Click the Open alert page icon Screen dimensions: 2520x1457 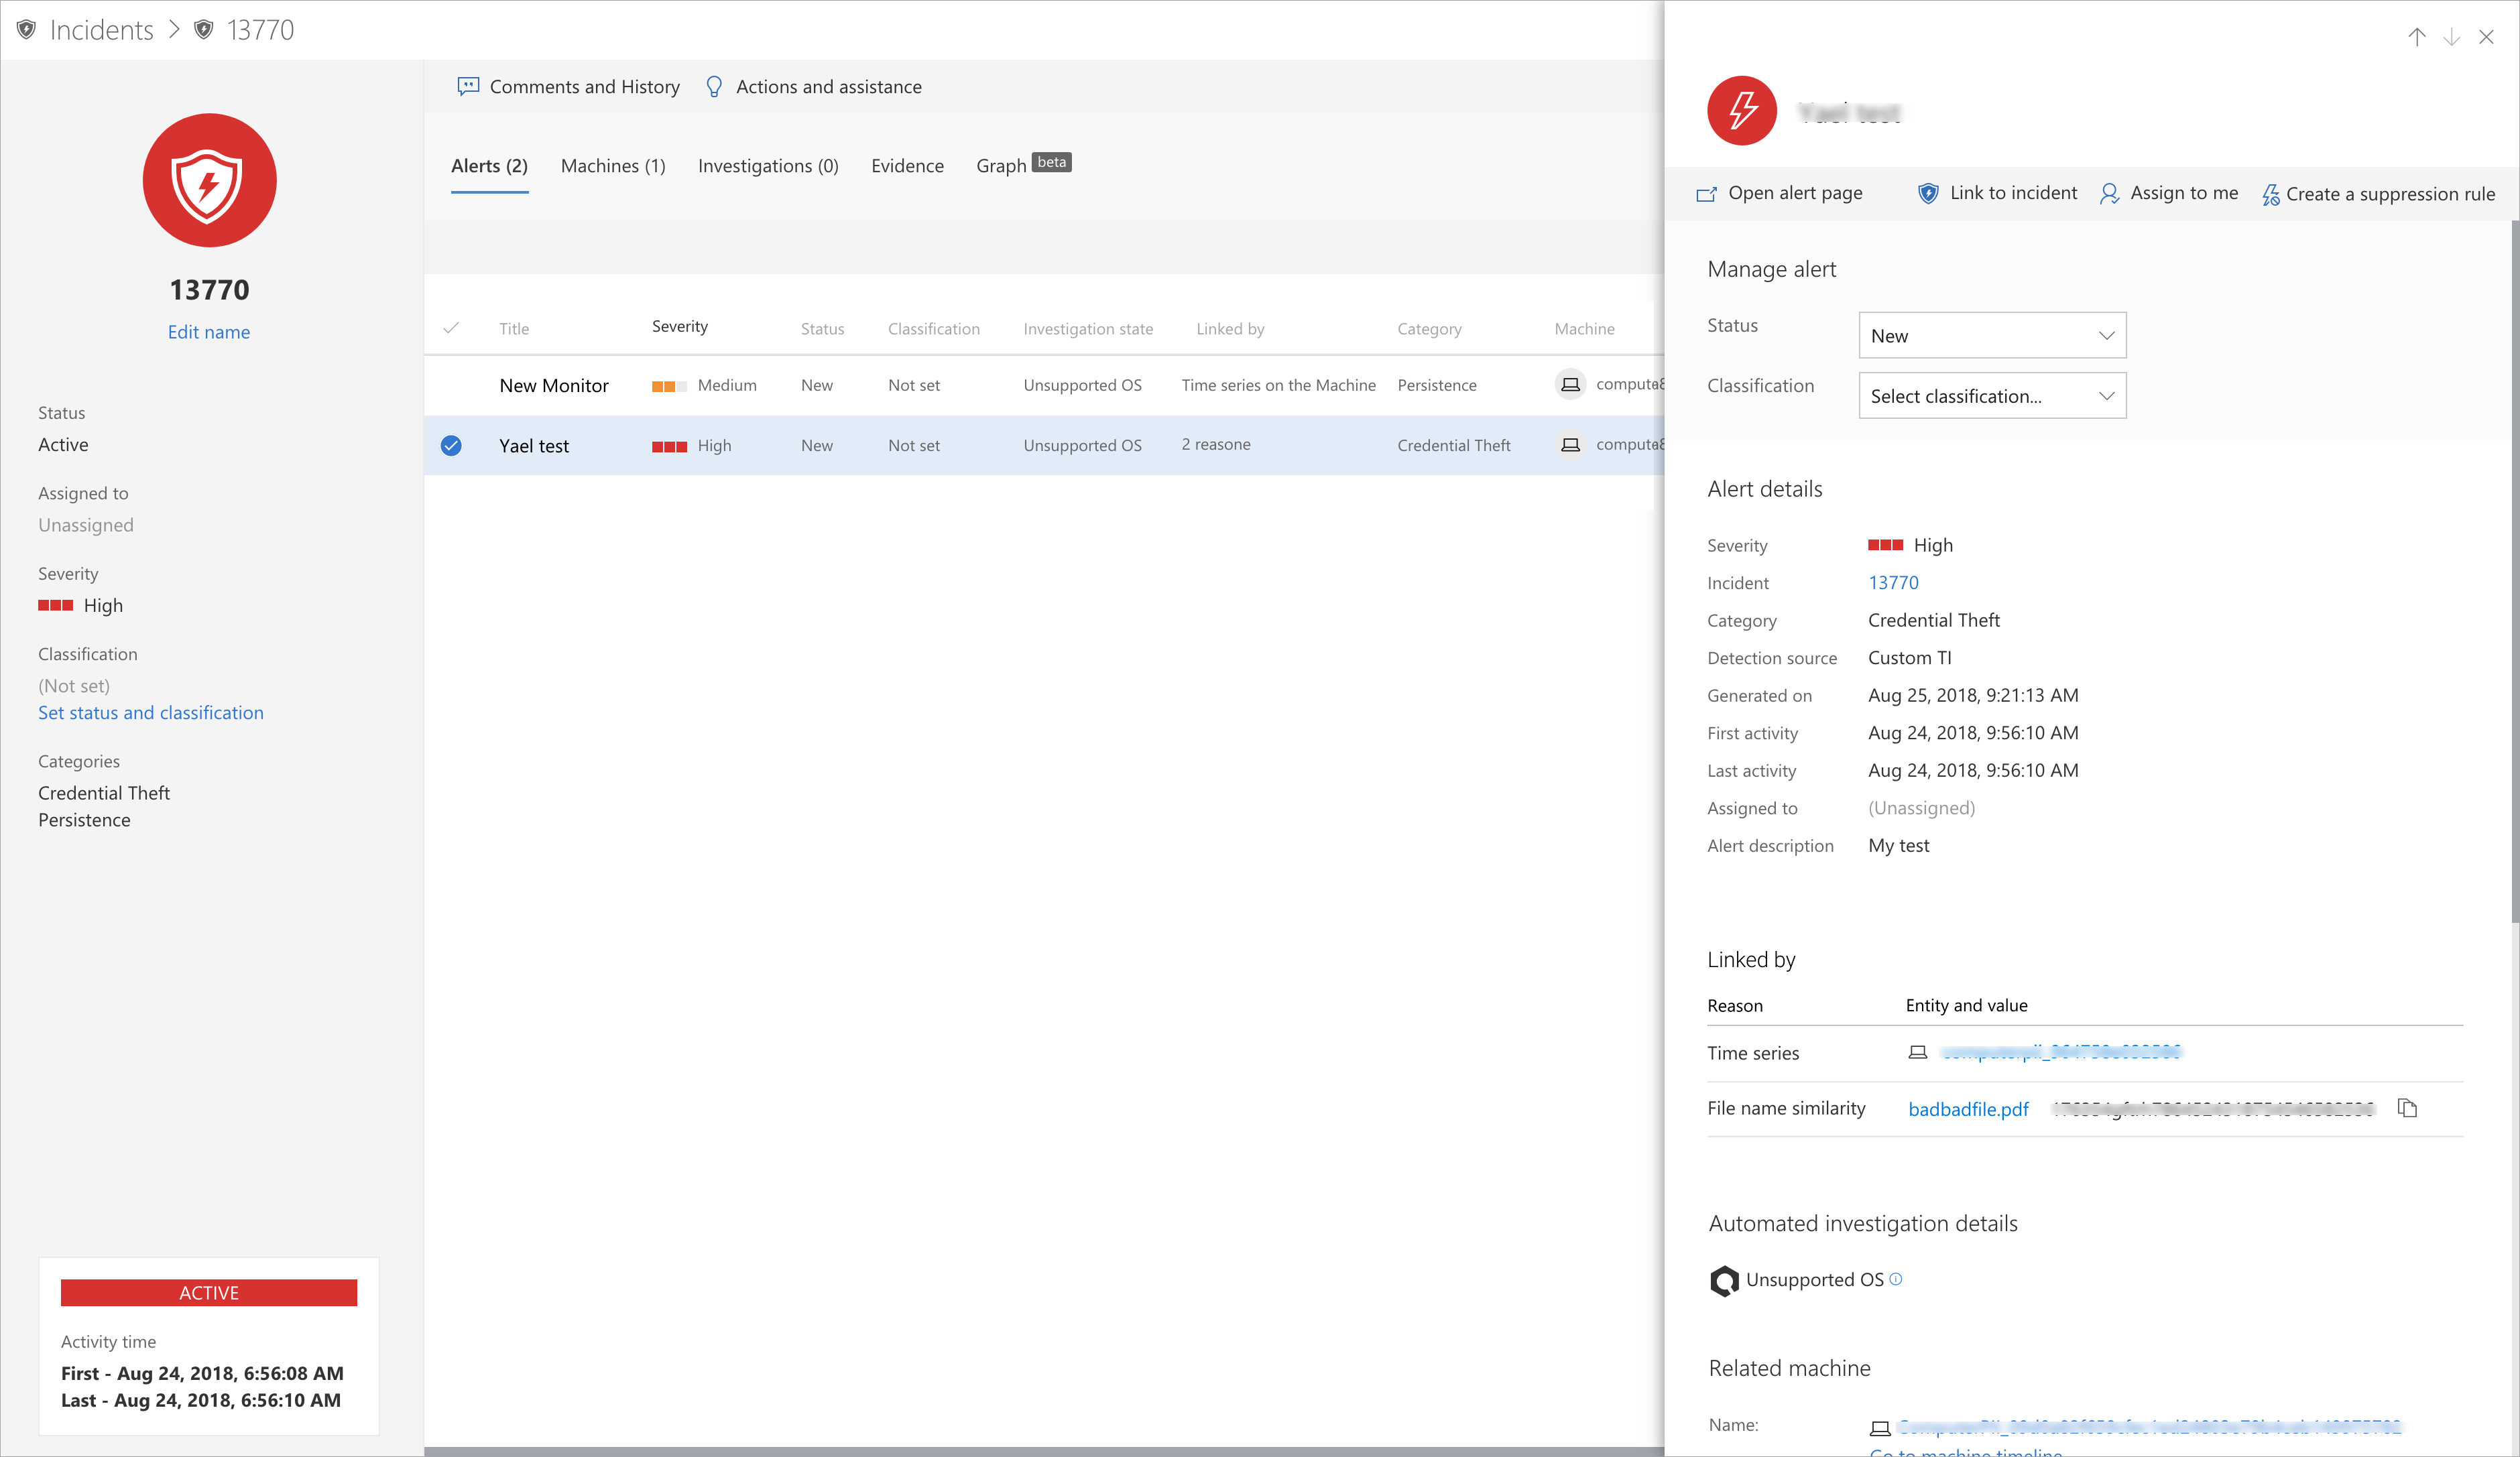[1706, 194]
